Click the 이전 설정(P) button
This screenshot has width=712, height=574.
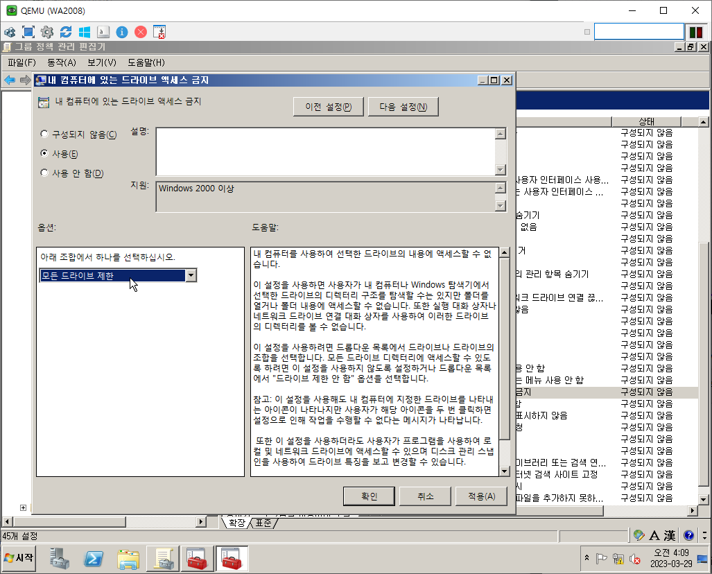point(329,107)
